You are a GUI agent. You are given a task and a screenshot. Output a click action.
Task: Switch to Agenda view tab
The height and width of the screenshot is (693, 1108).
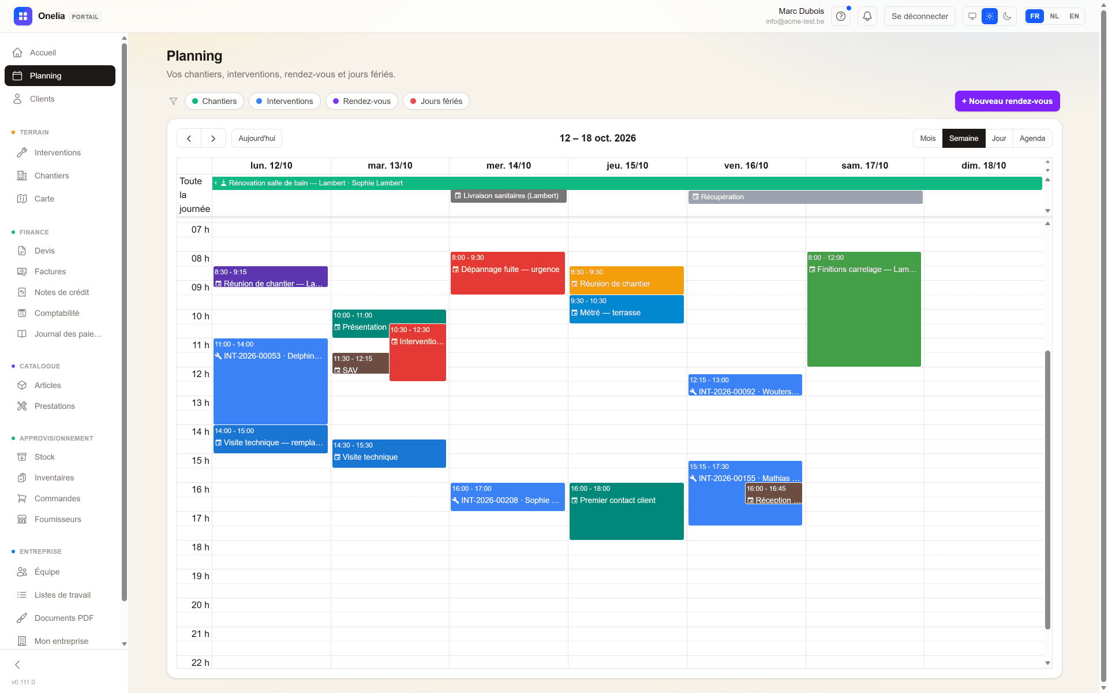tap(1032, 139)
